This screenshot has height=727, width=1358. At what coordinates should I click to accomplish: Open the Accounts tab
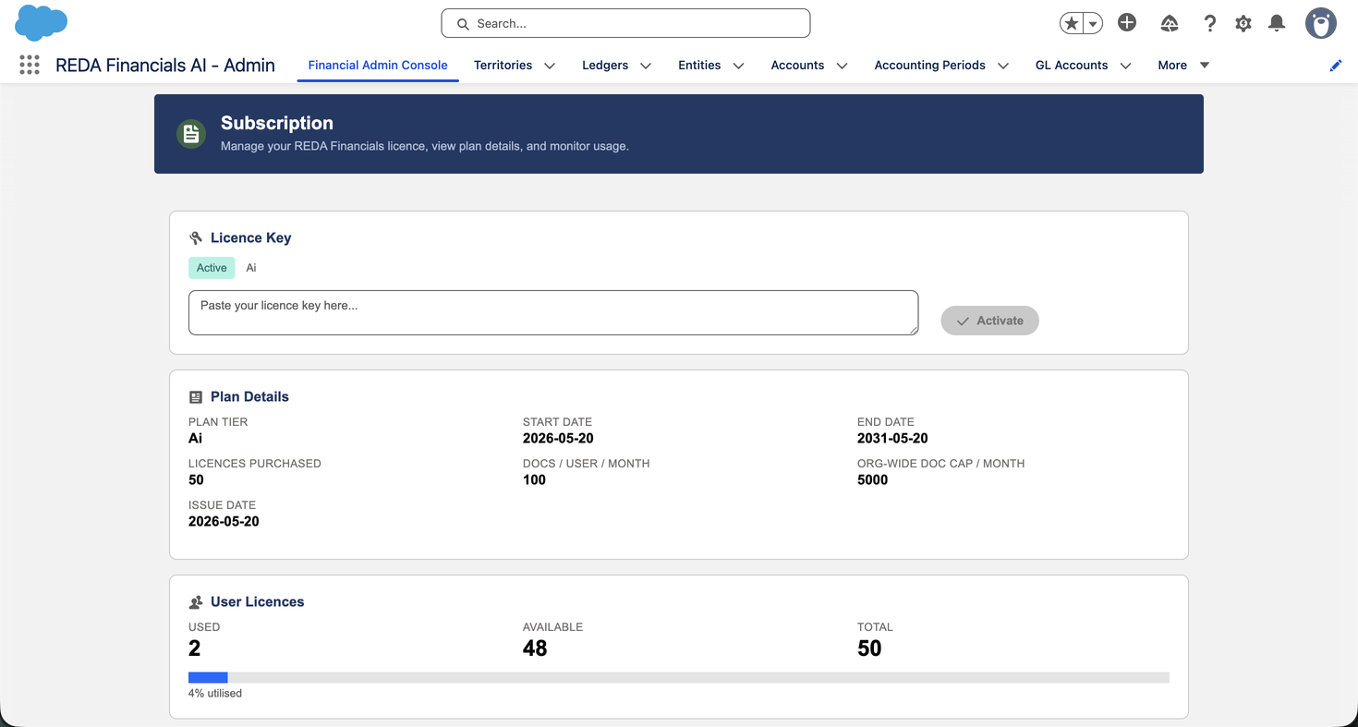pyautogui.click(x=797, y=65)
